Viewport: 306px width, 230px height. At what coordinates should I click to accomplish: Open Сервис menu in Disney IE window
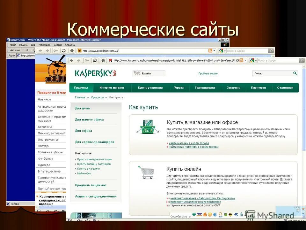click(58, 45)
